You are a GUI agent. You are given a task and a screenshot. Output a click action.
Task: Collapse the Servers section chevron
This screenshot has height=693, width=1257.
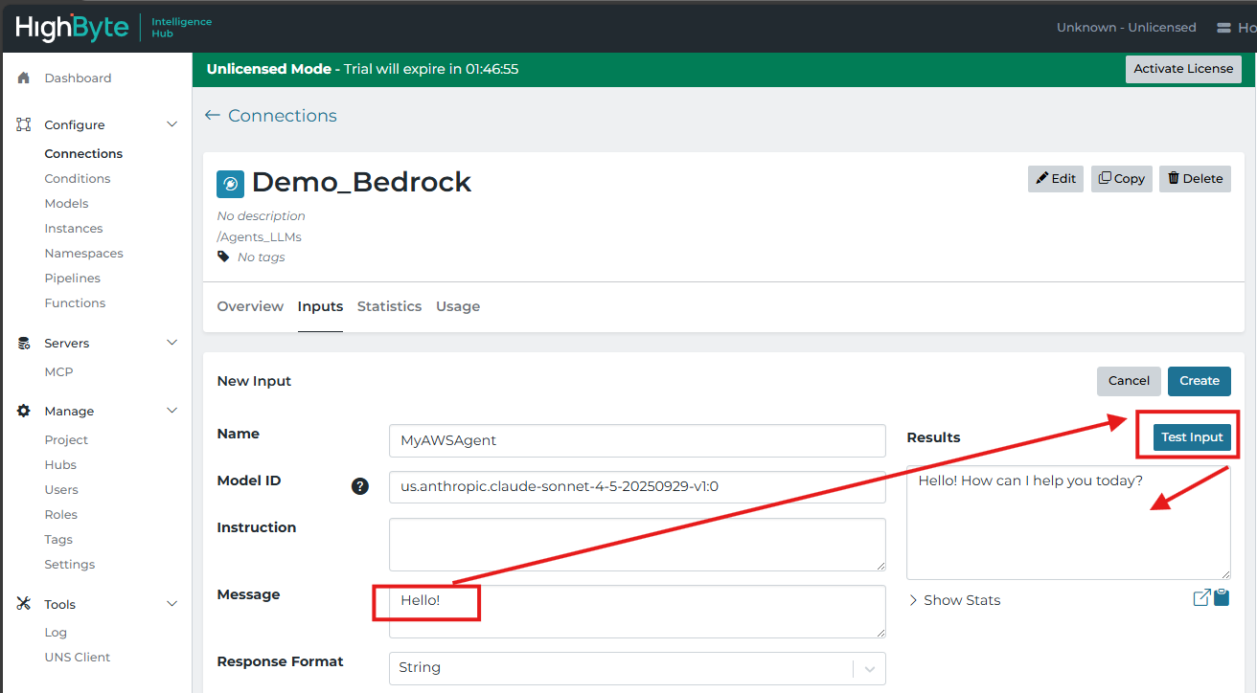(x=172, y=343)
